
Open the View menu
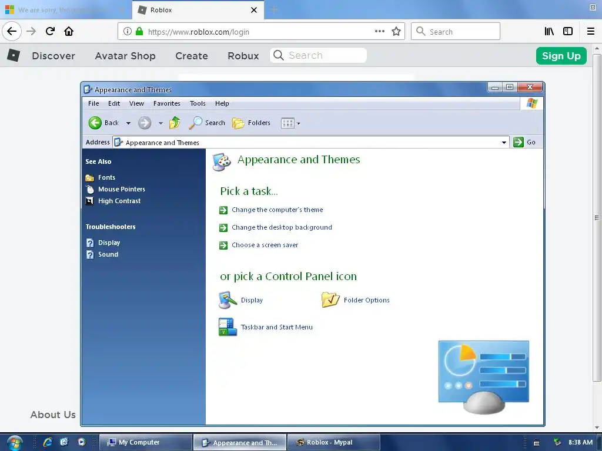pyautogui.click(x=136, y=103)
